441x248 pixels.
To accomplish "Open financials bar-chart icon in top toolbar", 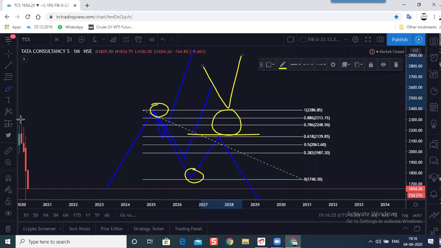I will [113, 40].
